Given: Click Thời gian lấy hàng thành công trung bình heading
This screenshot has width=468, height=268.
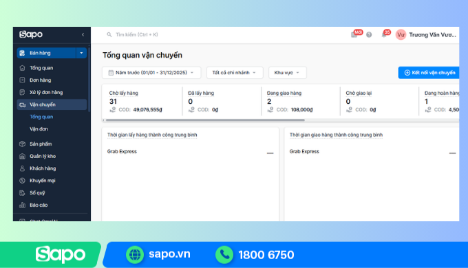Looking at the screenshot, I should [x=152, y=135].
